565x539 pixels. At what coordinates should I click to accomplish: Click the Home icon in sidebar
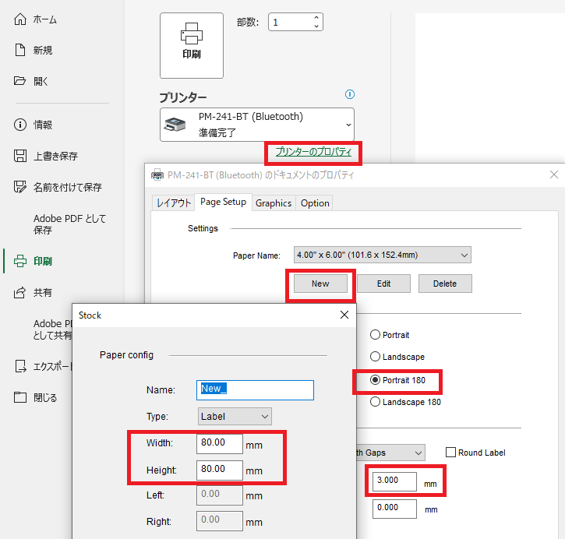pos(21,19)
